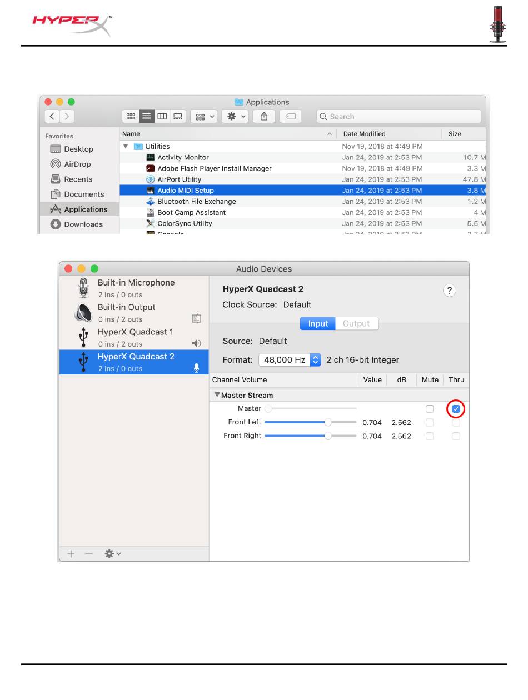Adjust the Front Left volume slider
528x700 pixels.
(x=311, y=422)
